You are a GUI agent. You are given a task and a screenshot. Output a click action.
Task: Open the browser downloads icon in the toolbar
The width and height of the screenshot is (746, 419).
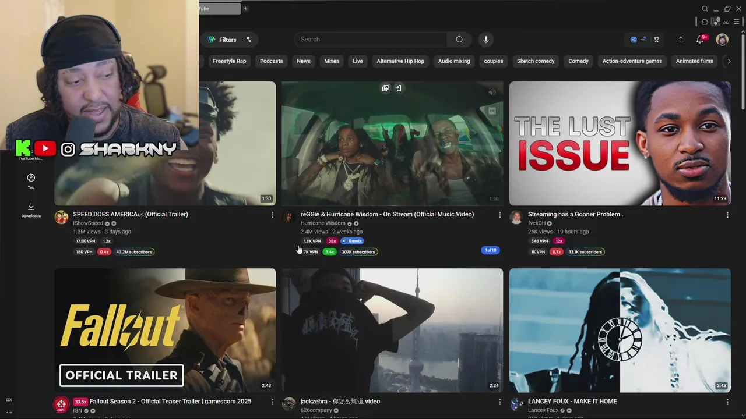pos(726,22)
